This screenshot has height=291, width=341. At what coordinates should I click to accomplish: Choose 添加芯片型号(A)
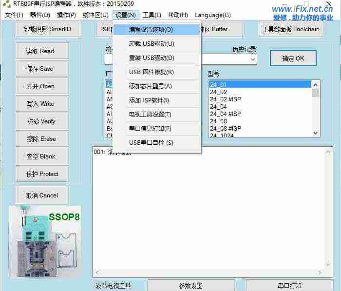pos(156,86)
